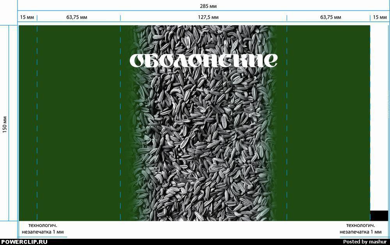Select the right "15 мм" margin label

coord(379,18)
